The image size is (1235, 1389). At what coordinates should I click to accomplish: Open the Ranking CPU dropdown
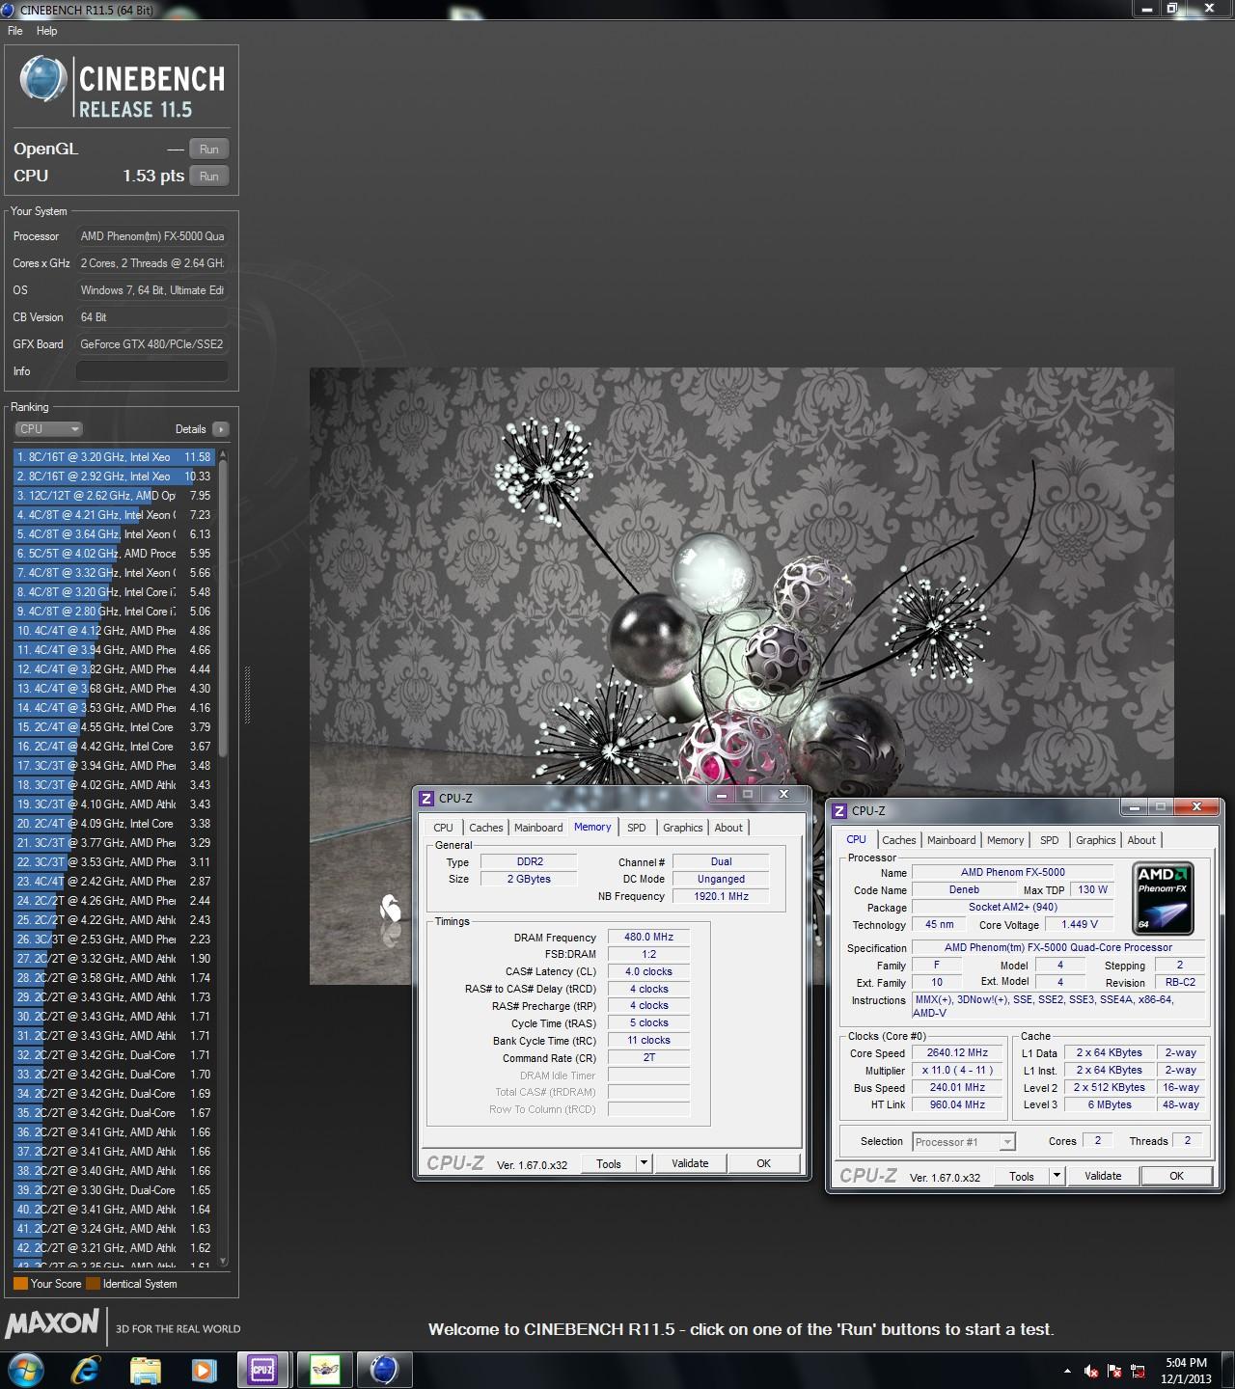48,429
